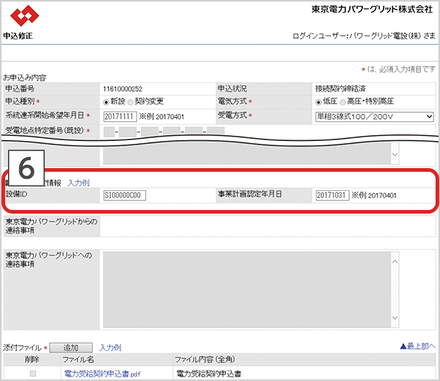Viewport: 440px width, 381px height.
Task: Click the 申込修正 page title
Action: pyautogui.click(x=18, y=36)
